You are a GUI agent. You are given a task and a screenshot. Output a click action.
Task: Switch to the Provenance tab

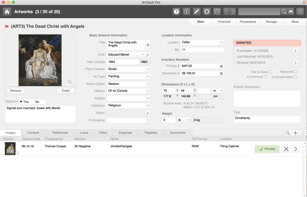pos(248,22)
